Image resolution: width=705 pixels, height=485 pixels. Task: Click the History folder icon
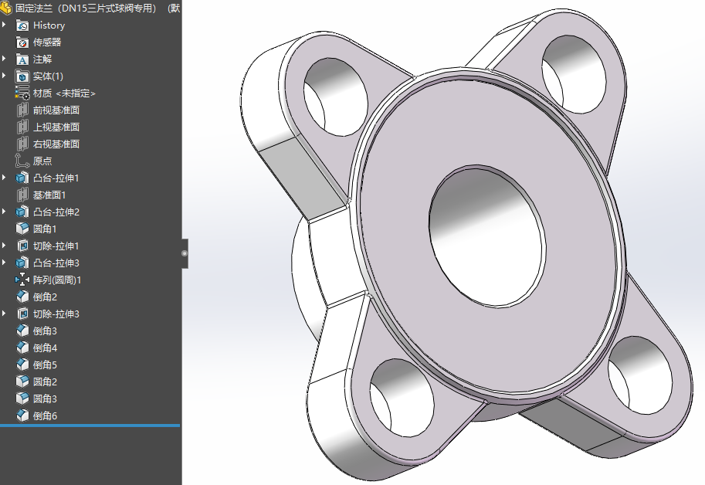pos(22,25)
